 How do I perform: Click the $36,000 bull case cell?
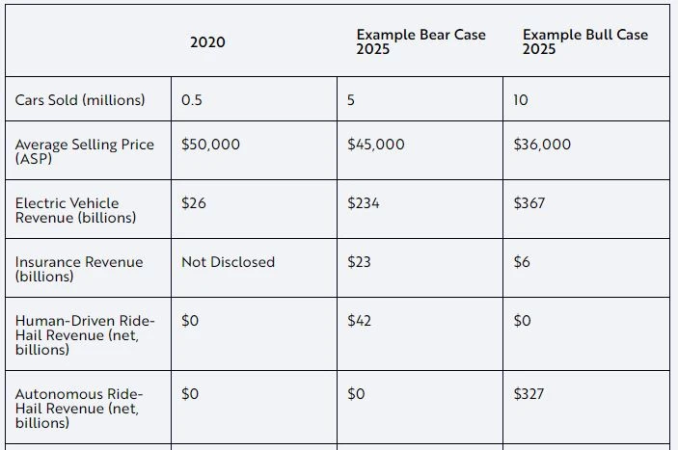click(x=542, y=145)
